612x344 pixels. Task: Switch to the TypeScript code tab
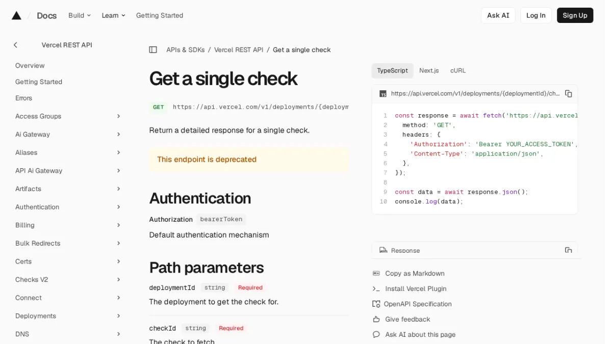[392, 71]
